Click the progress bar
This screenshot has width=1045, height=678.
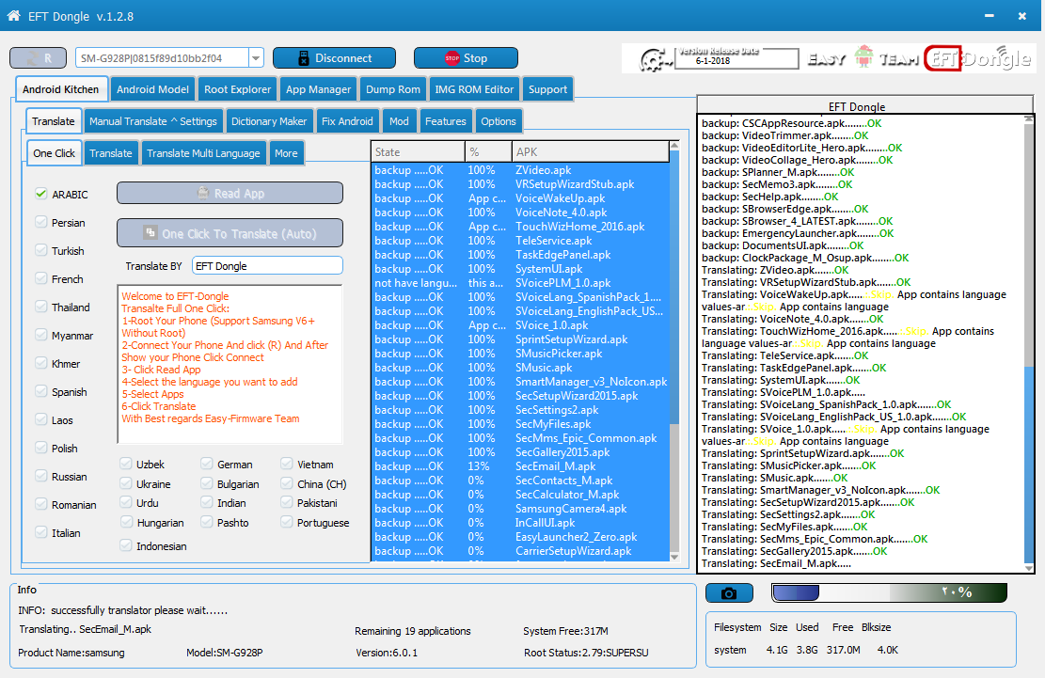(x=889, y=592)
